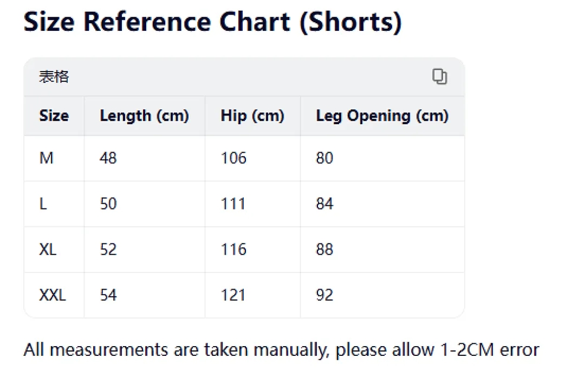Click the measurements error note text
The image size is (585, 377).
(282, 350)
